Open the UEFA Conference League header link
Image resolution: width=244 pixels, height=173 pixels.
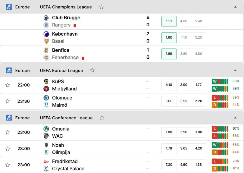(x=66, y=118)
